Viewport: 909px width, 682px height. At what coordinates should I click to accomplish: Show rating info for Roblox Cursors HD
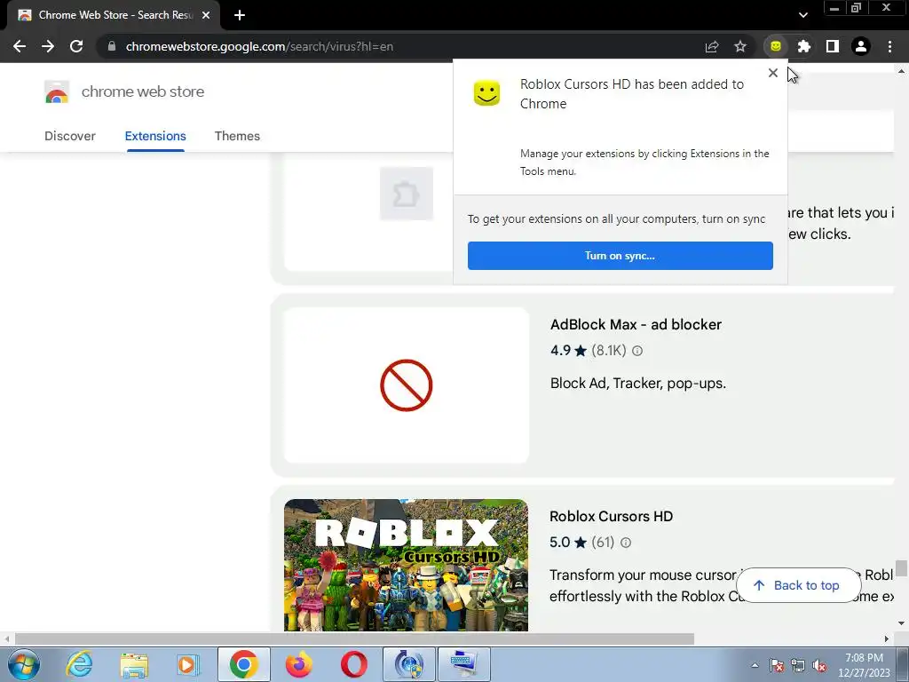[x=626, y=543]
